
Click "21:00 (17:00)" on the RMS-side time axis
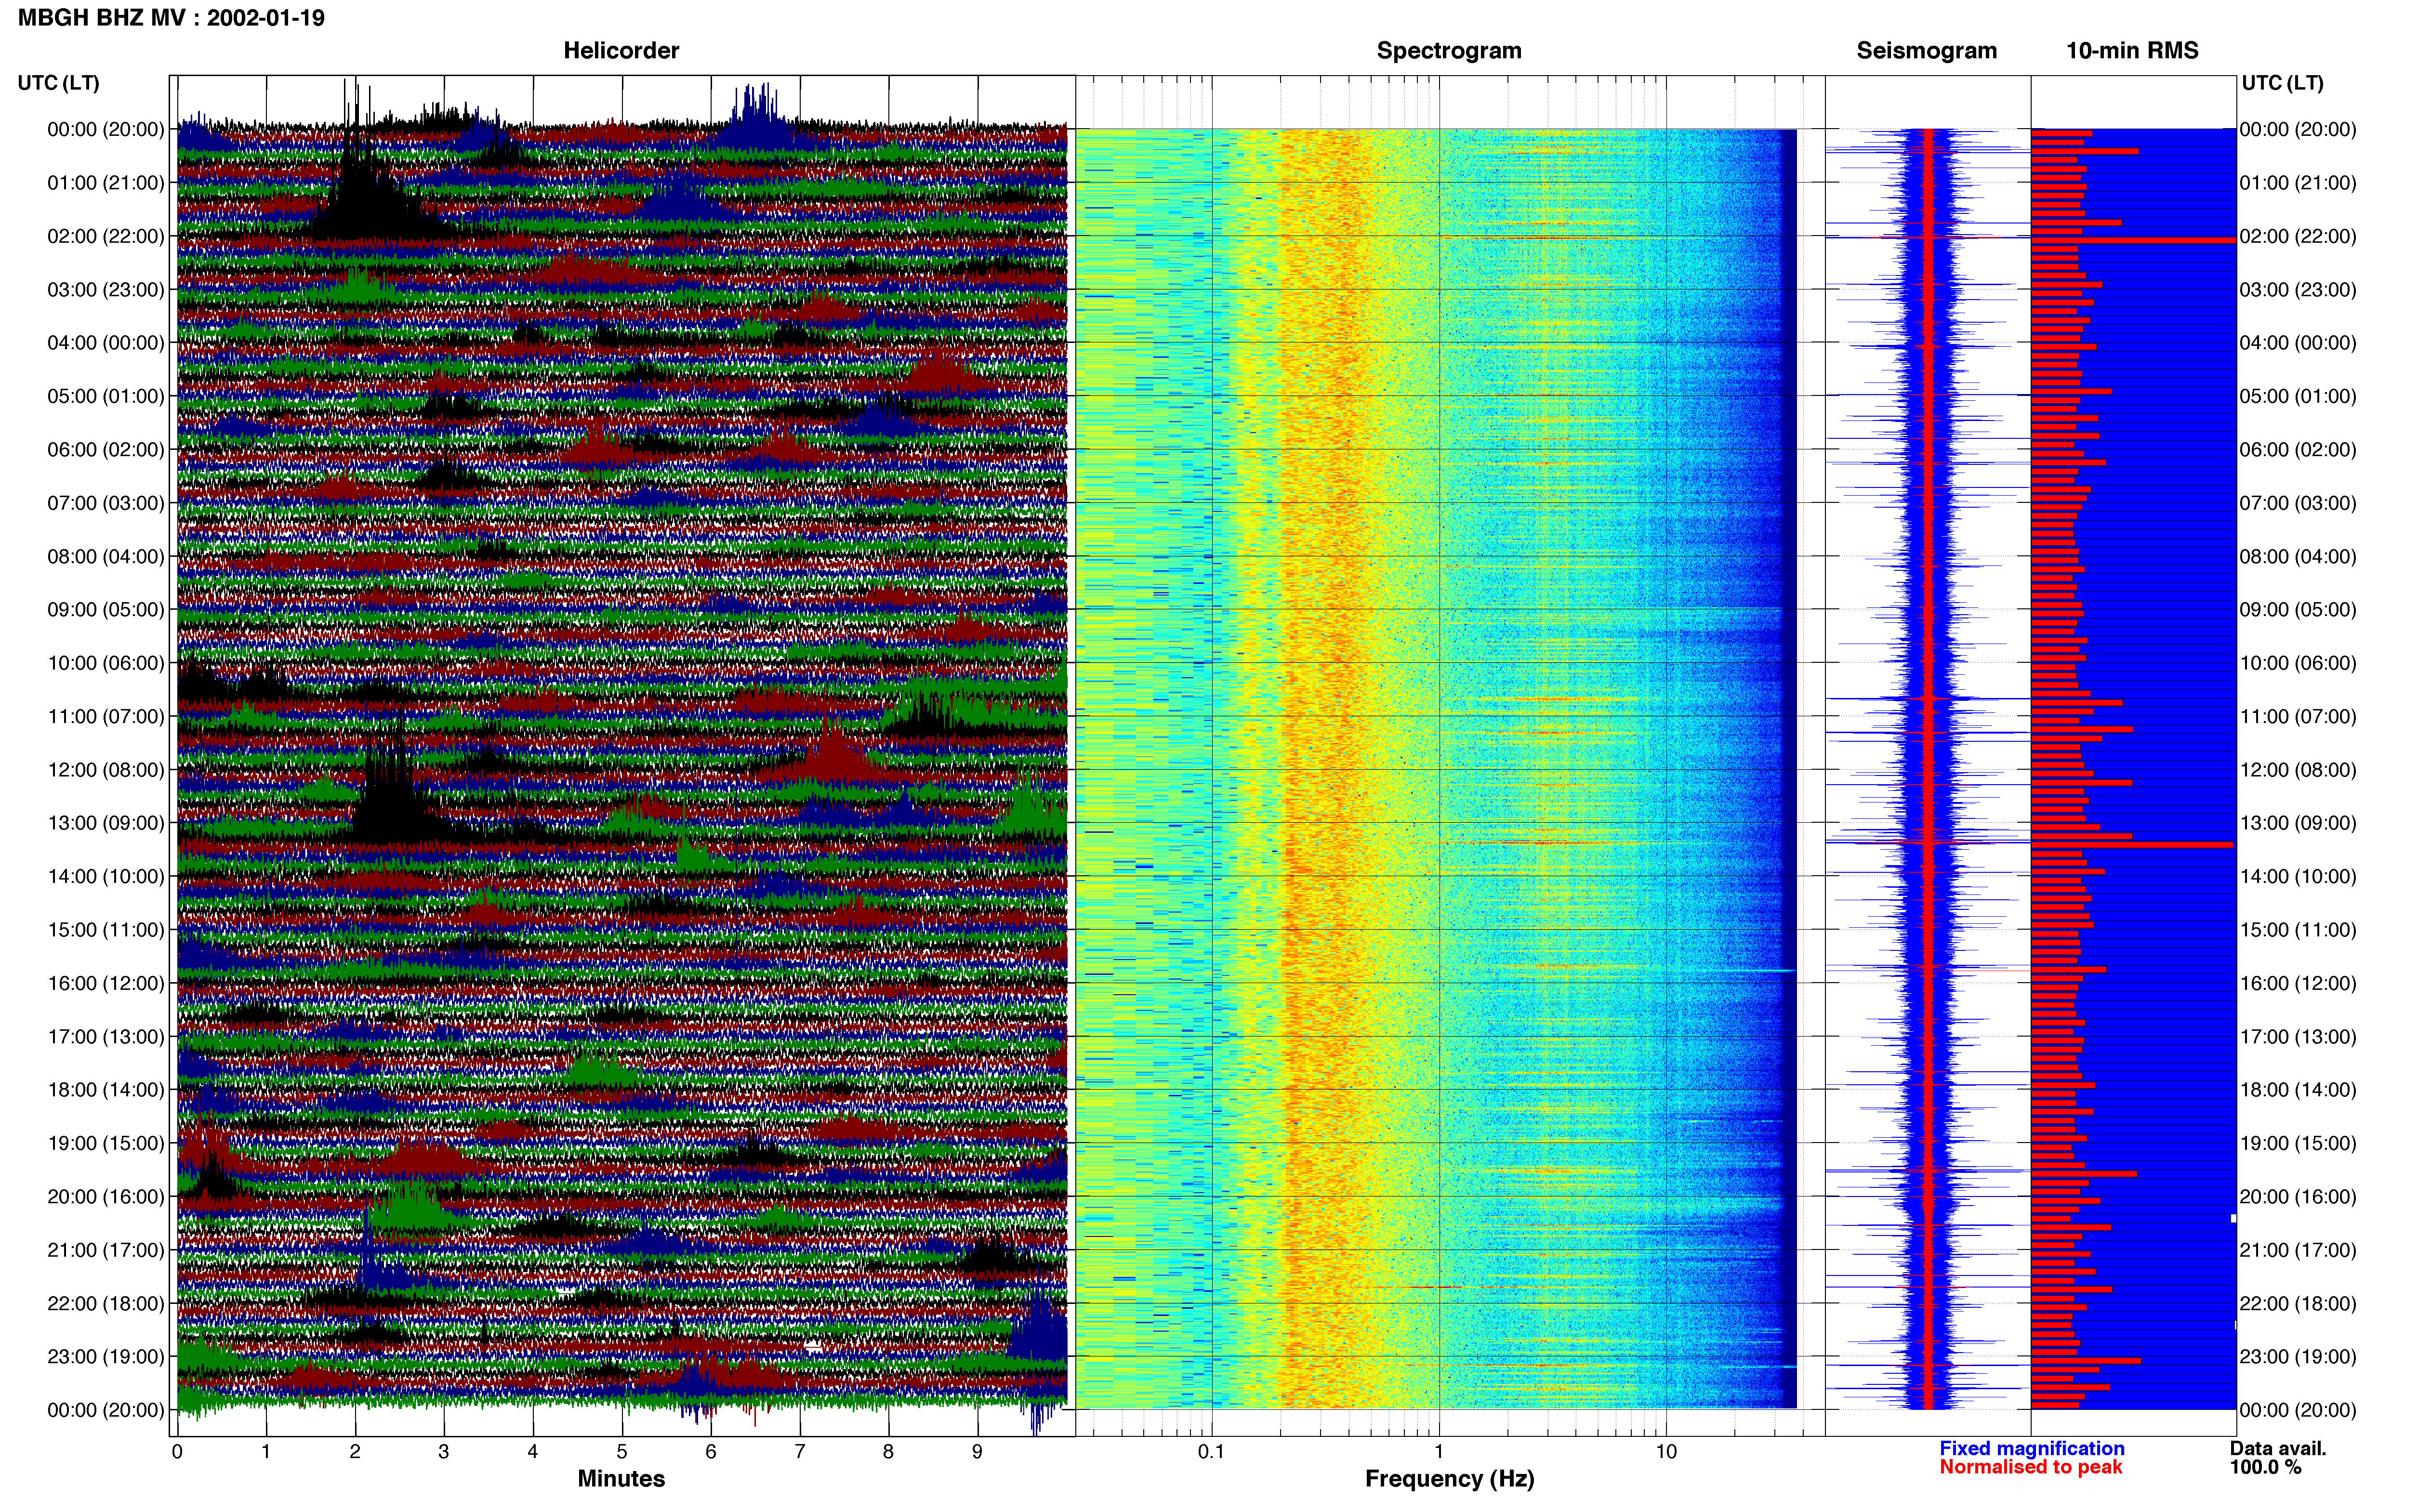pos(2298,1250)
